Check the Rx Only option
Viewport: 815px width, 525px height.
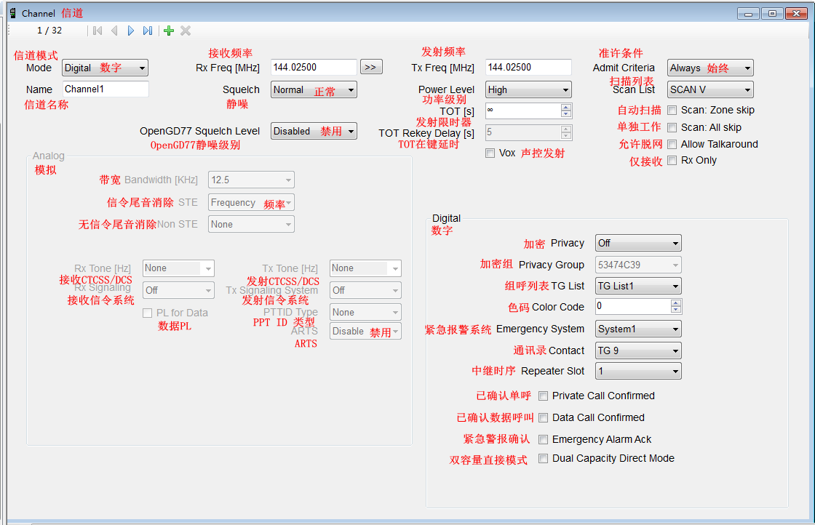[x=672, y=160]
